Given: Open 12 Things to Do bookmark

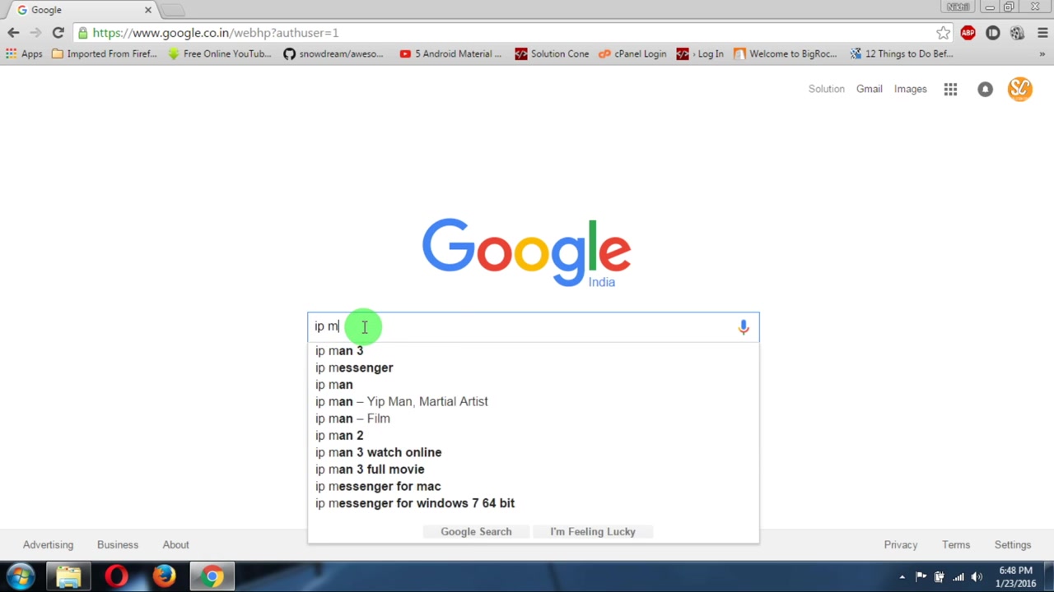Looking at the screenshot, I should [902, 54].
